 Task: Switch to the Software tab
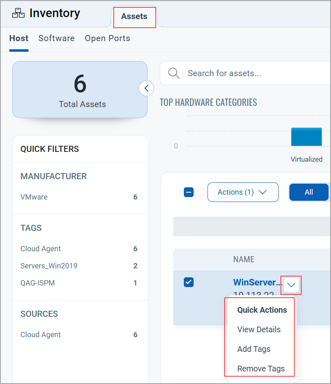tap(56, 38)
